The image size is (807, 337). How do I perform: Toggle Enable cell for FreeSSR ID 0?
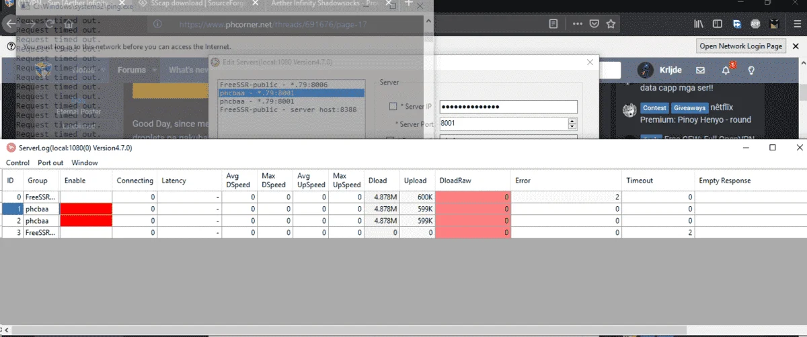pyautogui.click(x=86, y=197)
